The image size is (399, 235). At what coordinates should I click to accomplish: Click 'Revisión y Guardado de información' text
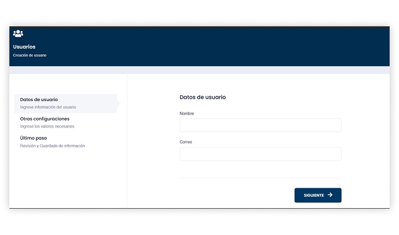pyautogui.click(x=52, y=146)
